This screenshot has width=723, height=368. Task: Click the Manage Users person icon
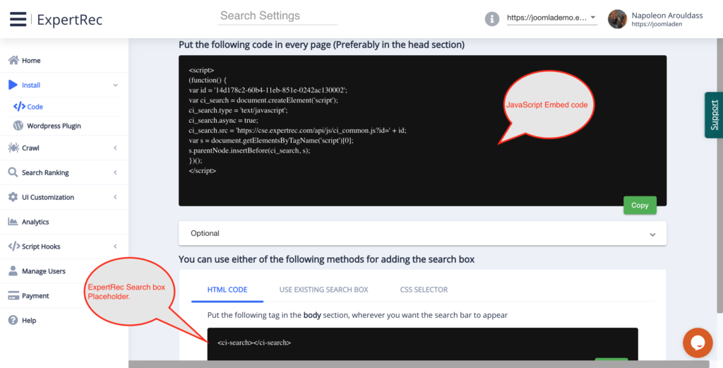(13, 271)
